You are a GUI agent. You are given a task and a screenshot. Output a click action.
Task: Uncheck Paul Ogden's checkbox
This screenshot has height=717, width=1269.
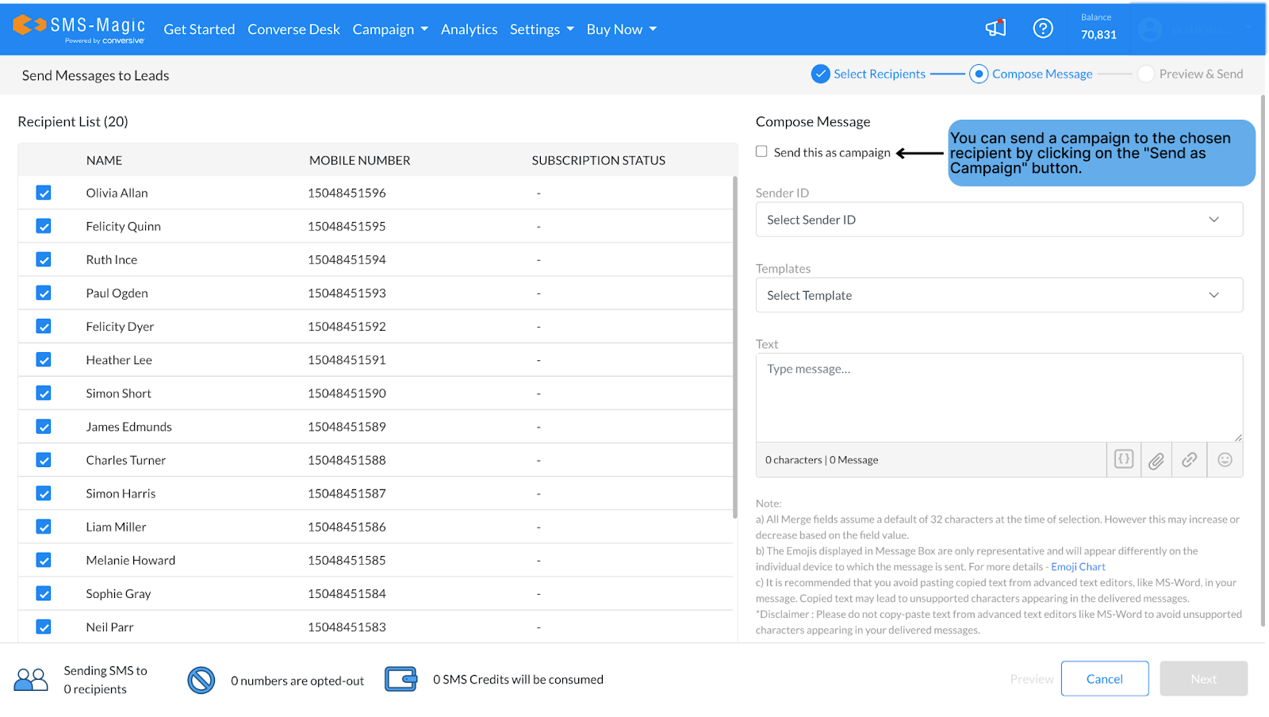44,293
